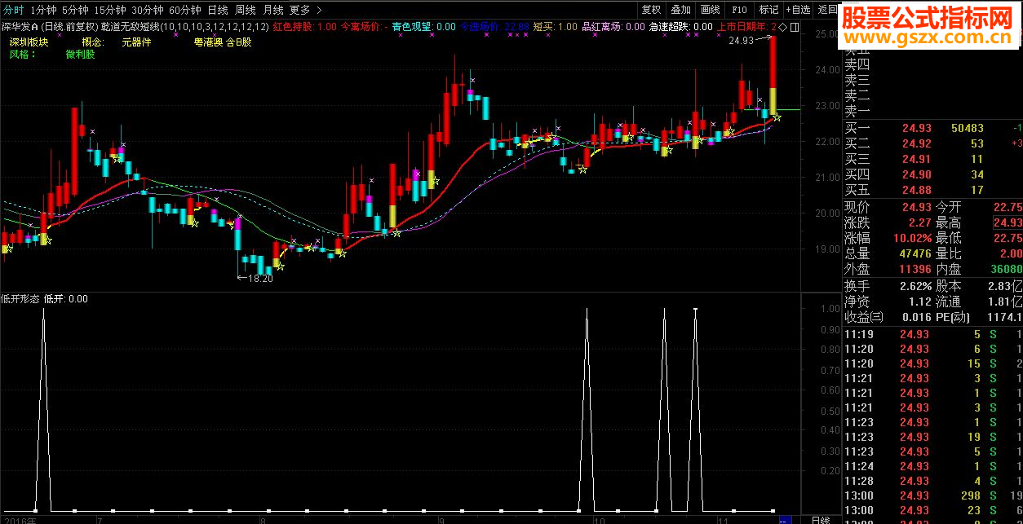Click the 深圳板块 sector label

point(29,41)
